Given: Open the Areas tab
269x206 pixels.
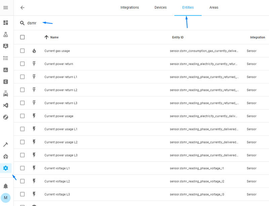Looking at the screenshot, I should pyautogui.click(x=214, y=7).
